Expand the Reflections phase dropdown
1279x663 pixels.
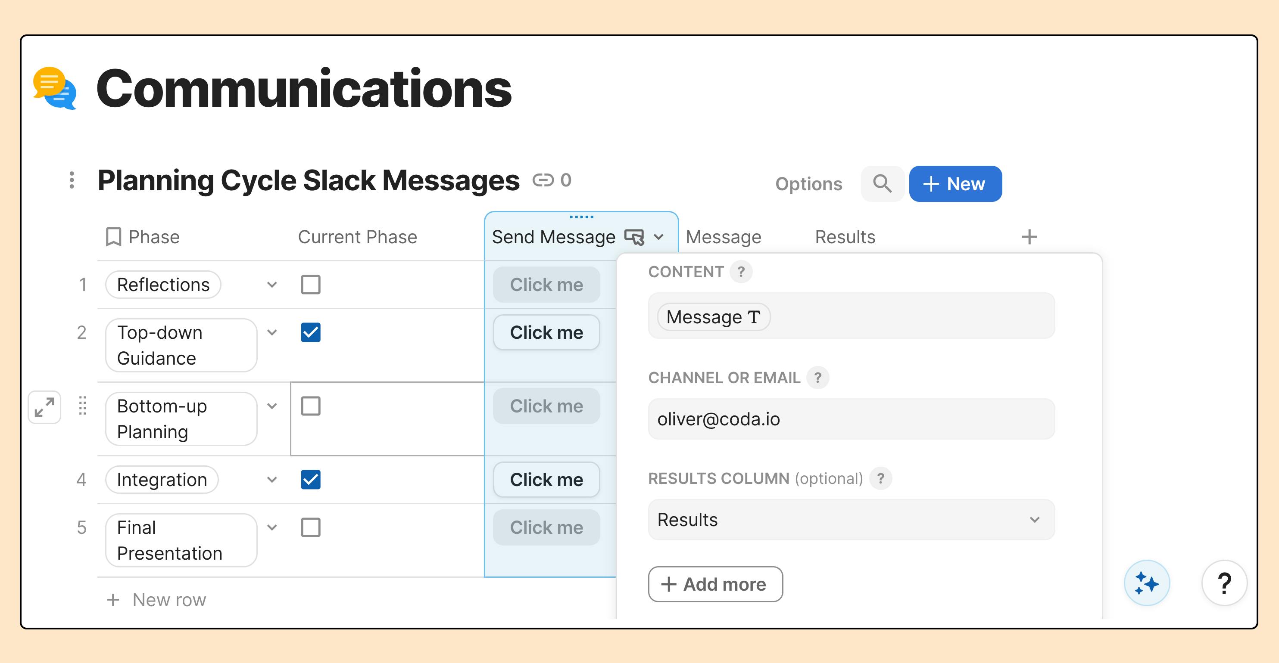[x=272, y=284]
